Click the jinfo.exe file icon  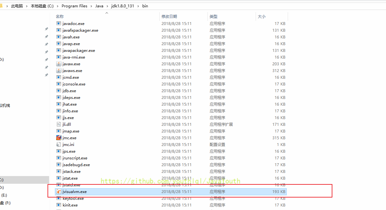58,111
